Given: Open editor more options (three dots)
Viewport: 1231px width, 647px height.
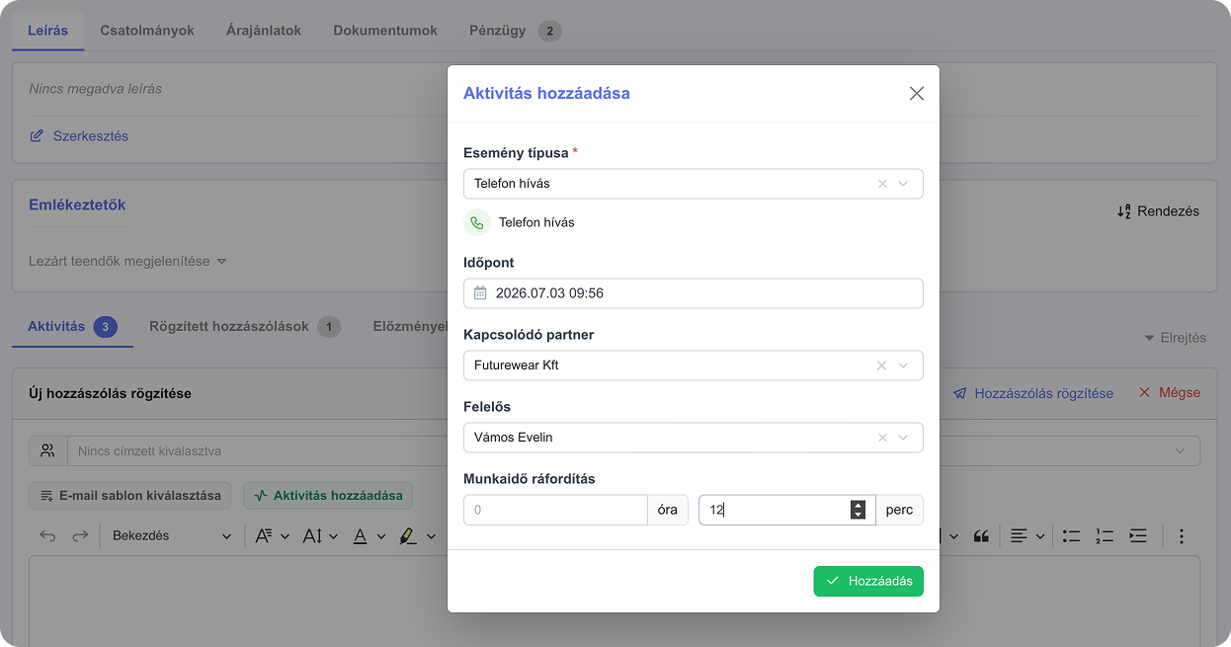Looking at the screenshot, I should click(x=1181, y=536).
